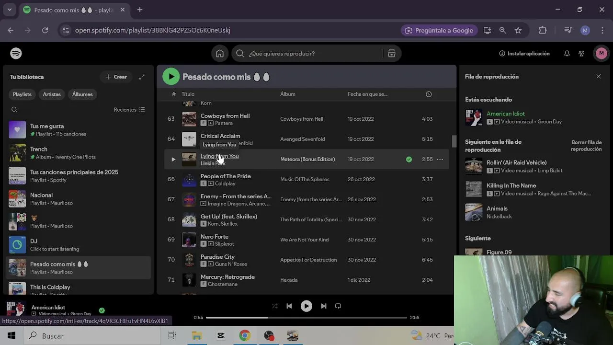This screenshot has width=613, height=345.
Task: Select the Playlists filter chip
Action: [22, 94]
